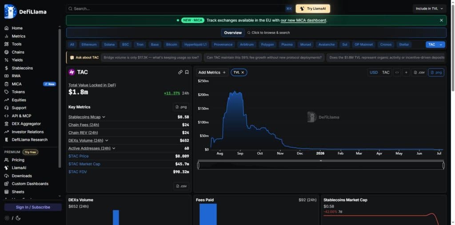The image size is (455, 225).
Task: Click right handle of chart range slider
Action: [x=443, y=165]
